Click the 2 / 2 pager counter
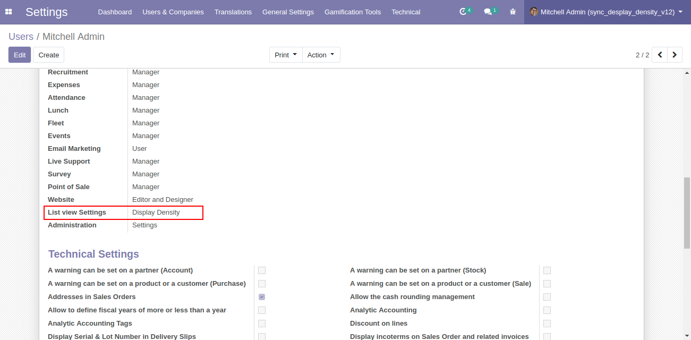691x340 pixels. pos(642,55)
